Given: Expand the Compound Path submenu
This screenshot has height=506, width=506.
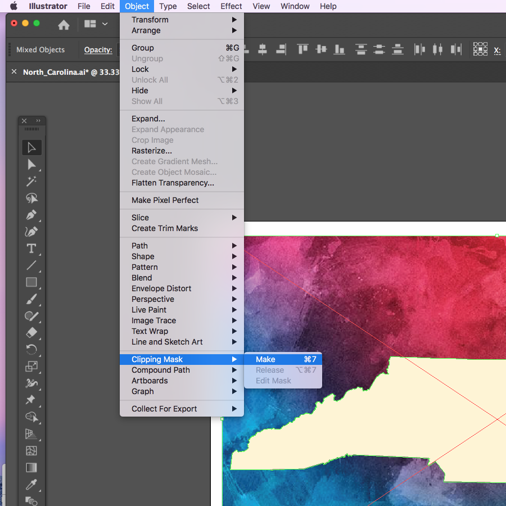Looking at the screenshot, I should [182, 370].
